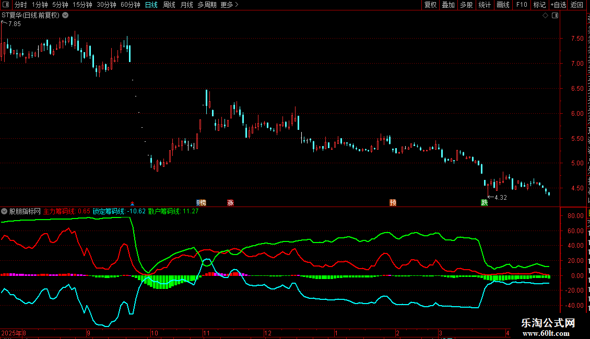Click month 10 on the time axis

[x=154, y=333]
